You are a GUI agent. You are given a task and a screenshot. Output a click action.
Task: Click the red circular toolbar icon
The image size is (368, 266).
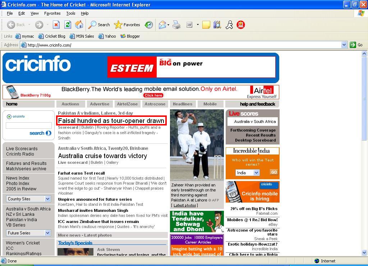tap(241, 25)
